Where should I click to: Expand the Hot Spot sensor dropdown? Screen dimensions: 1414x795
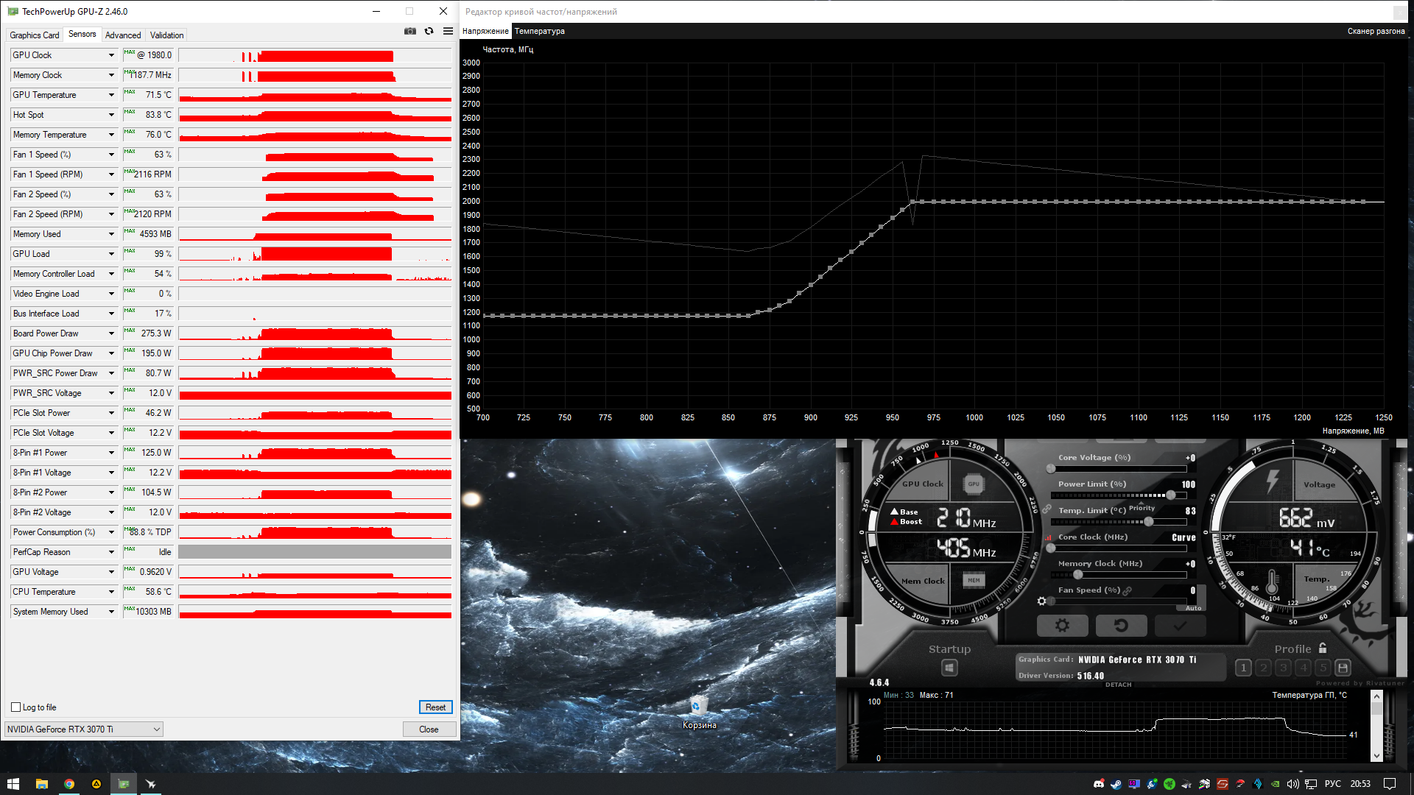click(111, 115)
